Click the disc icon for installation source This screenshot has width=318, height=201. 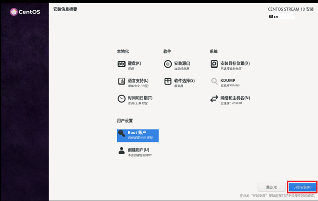coord(168,64)
